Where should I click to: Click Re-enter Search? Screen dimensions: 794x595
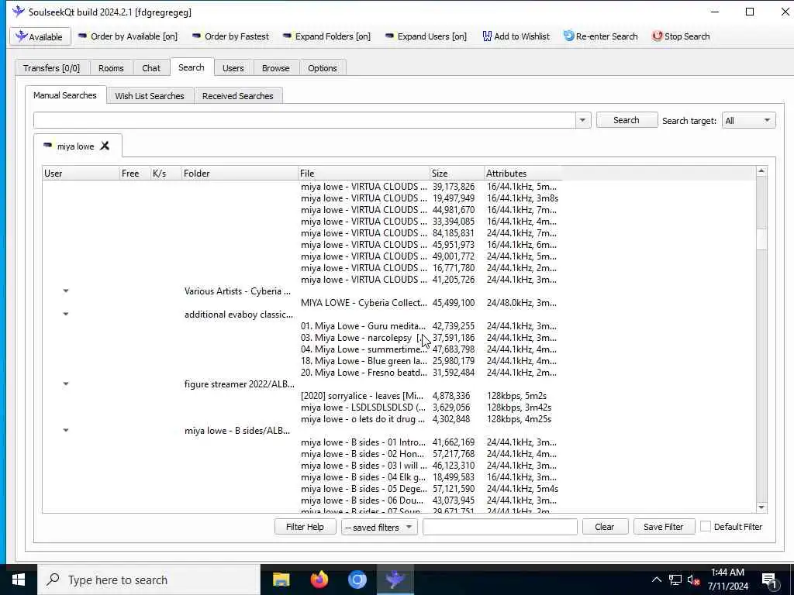(x=600, y=36)
